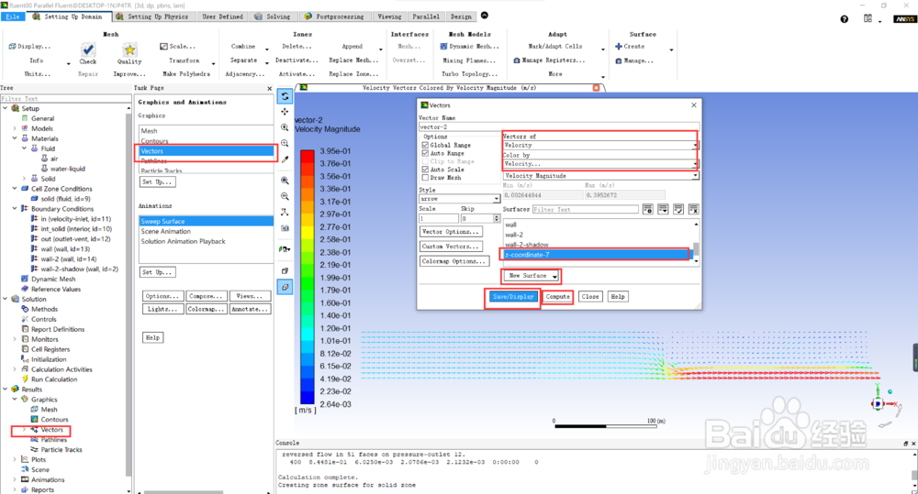The height and width of the screenshot is (494, 918).
Task: Toggle the Auto Range checkbox
Action: 425,153
